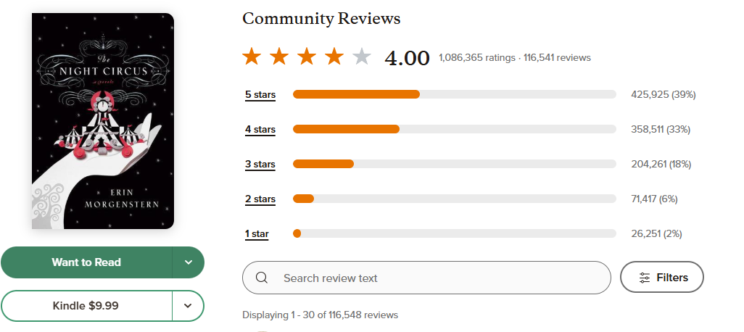Select the 2 stars rating link
The height and width of the screenshot is (332, 744).
(260, 199)
